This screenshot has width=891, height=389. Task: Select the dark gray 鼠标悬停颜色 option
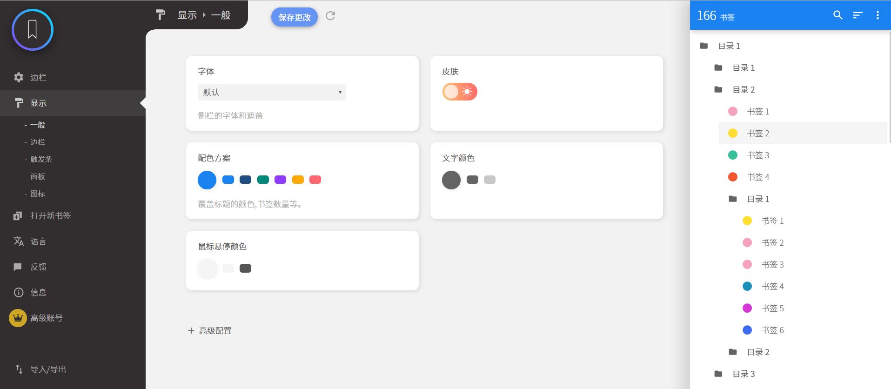click(245, 268)
